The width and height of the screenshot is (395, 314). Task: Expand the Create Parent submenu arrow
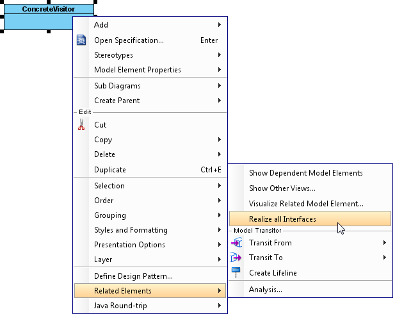(220, 101)
